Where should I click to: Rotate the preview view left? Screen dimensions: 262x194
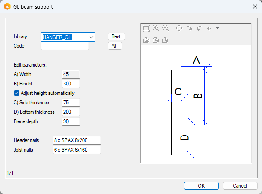click(x=189, y=28)
